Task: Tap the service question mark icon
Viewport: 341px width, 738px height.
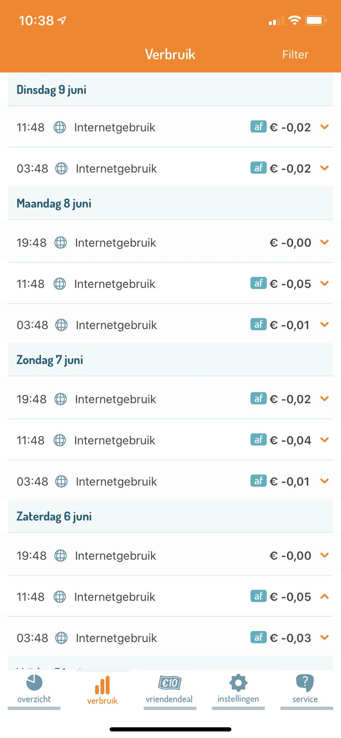Action: coord(305,683)
